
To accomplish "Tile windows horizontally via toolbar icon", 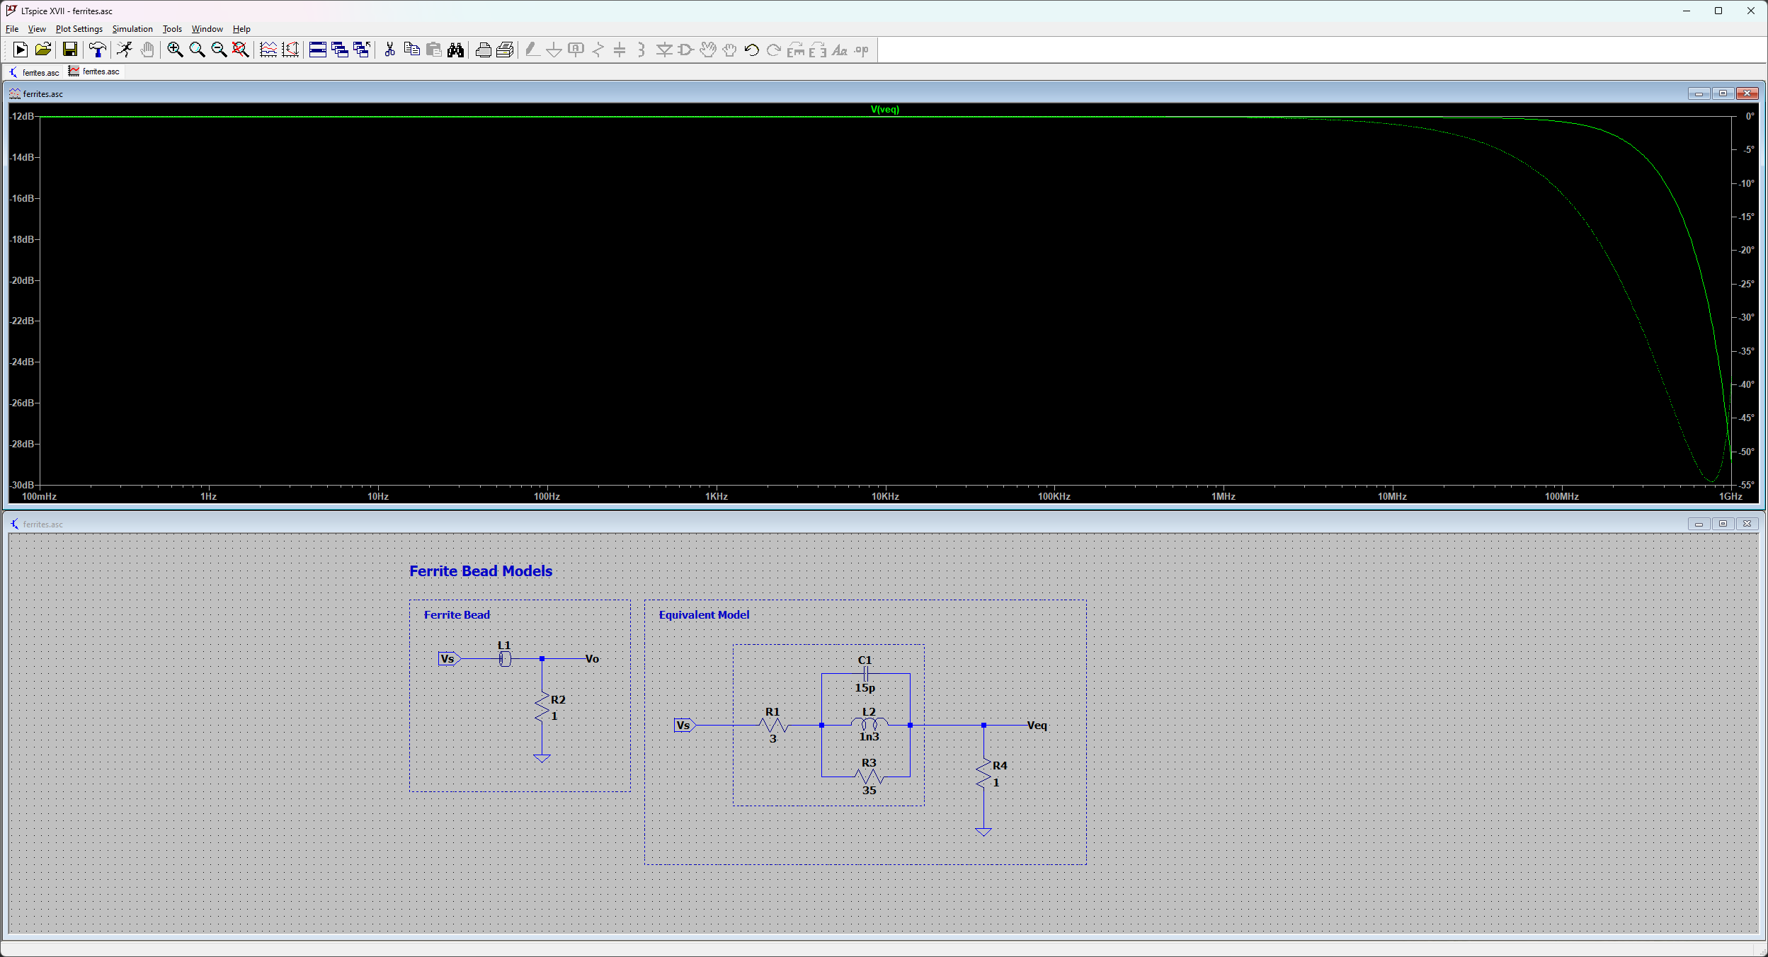I will click(318, 50).
